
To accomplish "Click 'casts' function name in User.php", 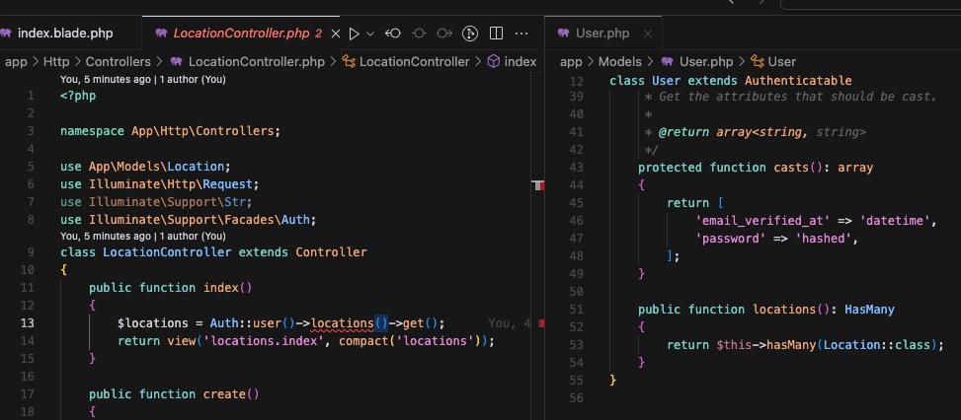I will (x=792, y=167).
